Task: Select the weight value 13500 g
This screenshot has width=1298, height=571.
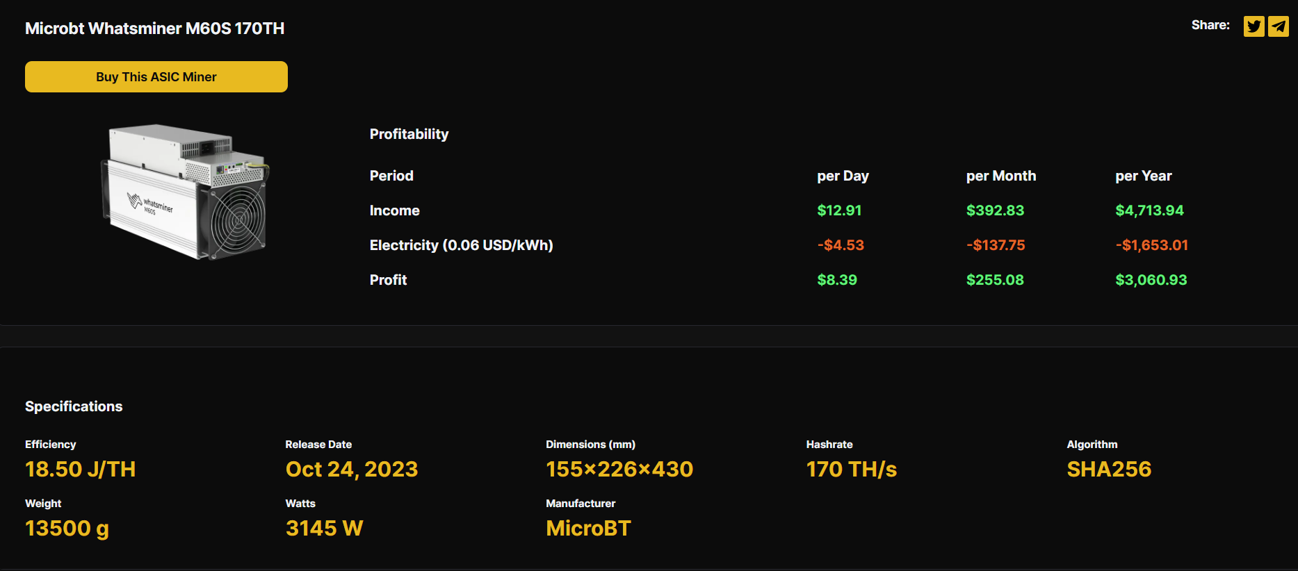Action: point(67,529)
